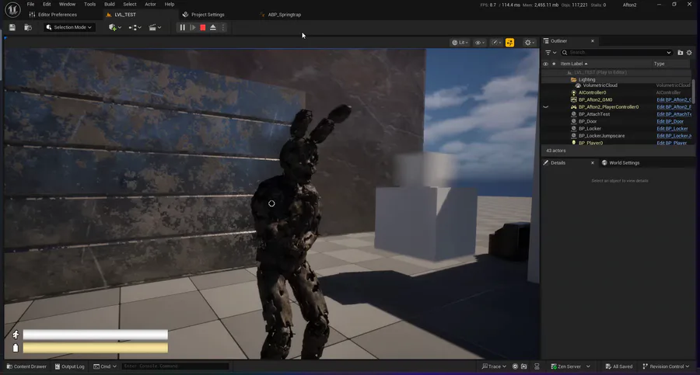The height and width of the screenshot is (375, 700).
Task: Click the Browse content icon beside the save icon
Action: [x=28, y=28]
